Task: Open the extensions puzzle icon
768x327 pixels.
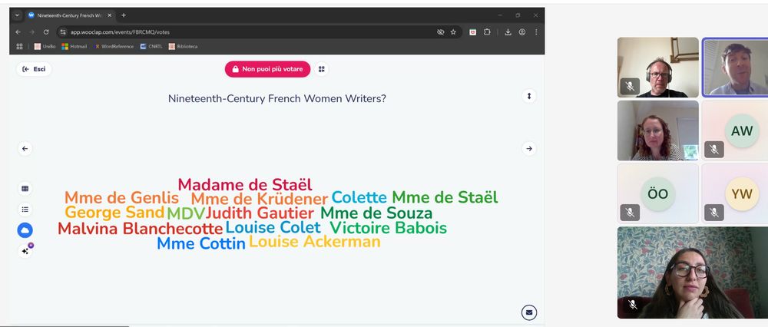Action: pos(487,31)
